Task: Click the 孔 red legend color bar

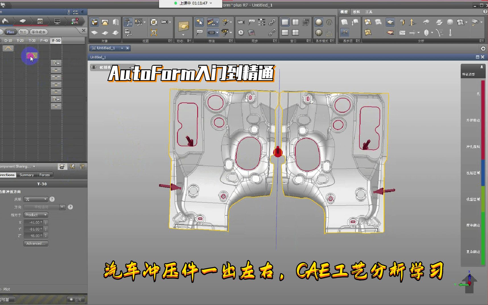Action: (483, 94)
